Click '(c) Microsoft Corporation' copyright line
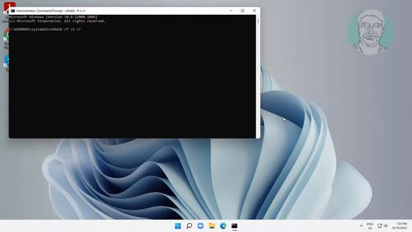This screenshot has height=232, width=412. coord(57,21)
